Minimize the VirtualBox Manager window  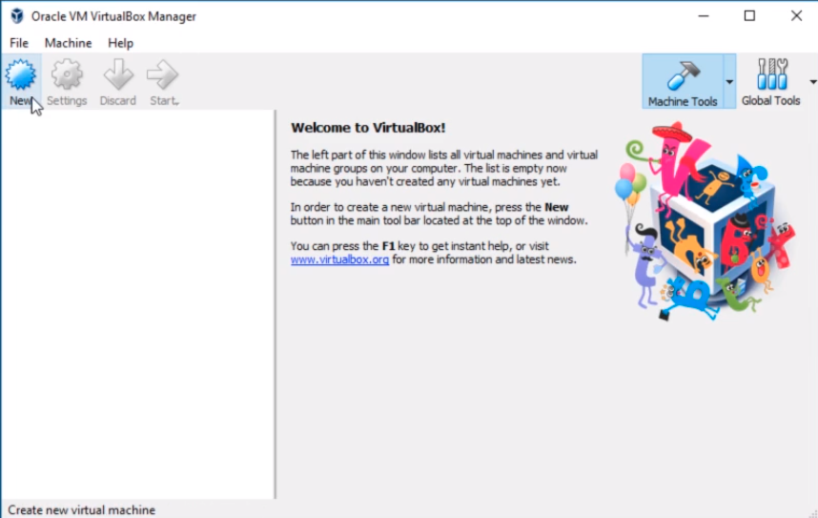pos(704,16)
